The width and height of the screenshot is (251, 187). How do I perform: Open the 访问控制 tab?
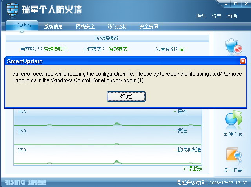pyautogui.click(x=117, y=26)
